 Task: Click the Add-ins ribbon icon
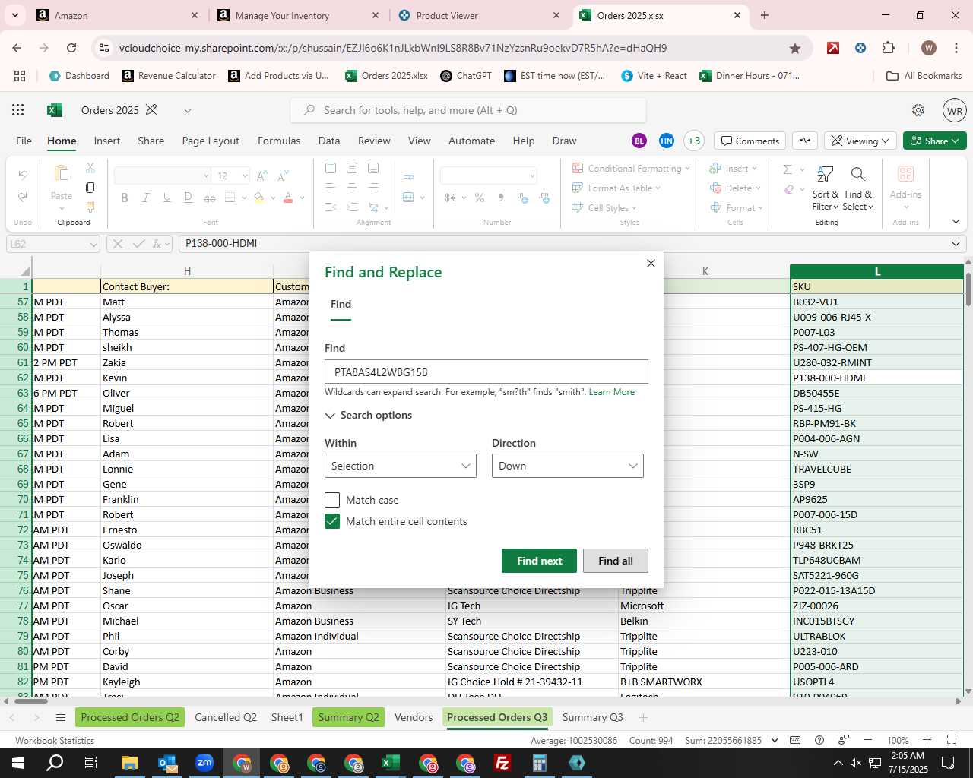tap(905, 174)
